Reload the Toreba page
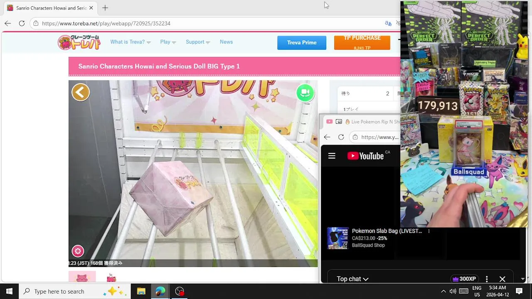The width and height of the screenshot is (532, 299). [22, 23]
